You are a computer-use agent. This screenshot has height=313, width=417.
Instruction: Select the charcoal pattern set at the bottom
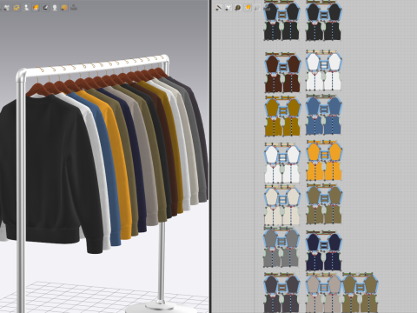pyautogui.click(x=282, y=293)
